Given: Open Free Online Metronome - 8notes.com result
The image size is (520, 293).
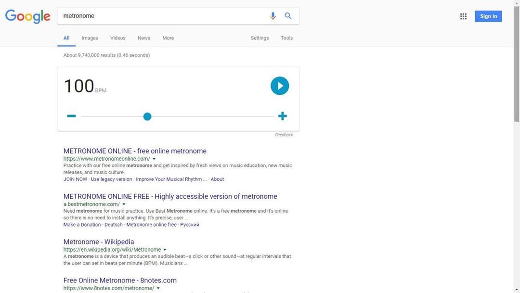Looking at the screenshot, I should tap(120, 280).
